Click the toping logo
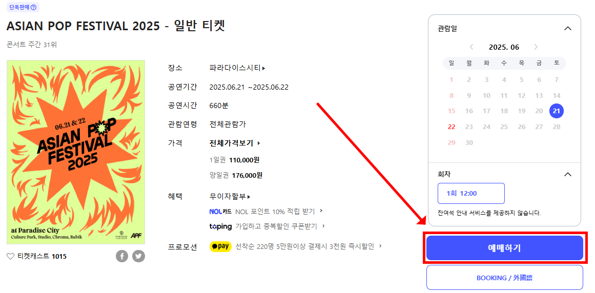The image size is (595, 293). [x=220, y=226]
